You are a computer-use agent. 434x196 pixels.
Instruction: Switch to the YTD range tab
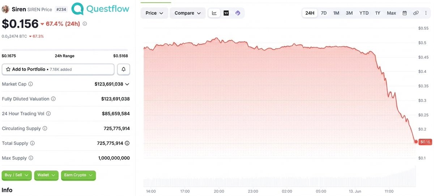tap(364, 13)
